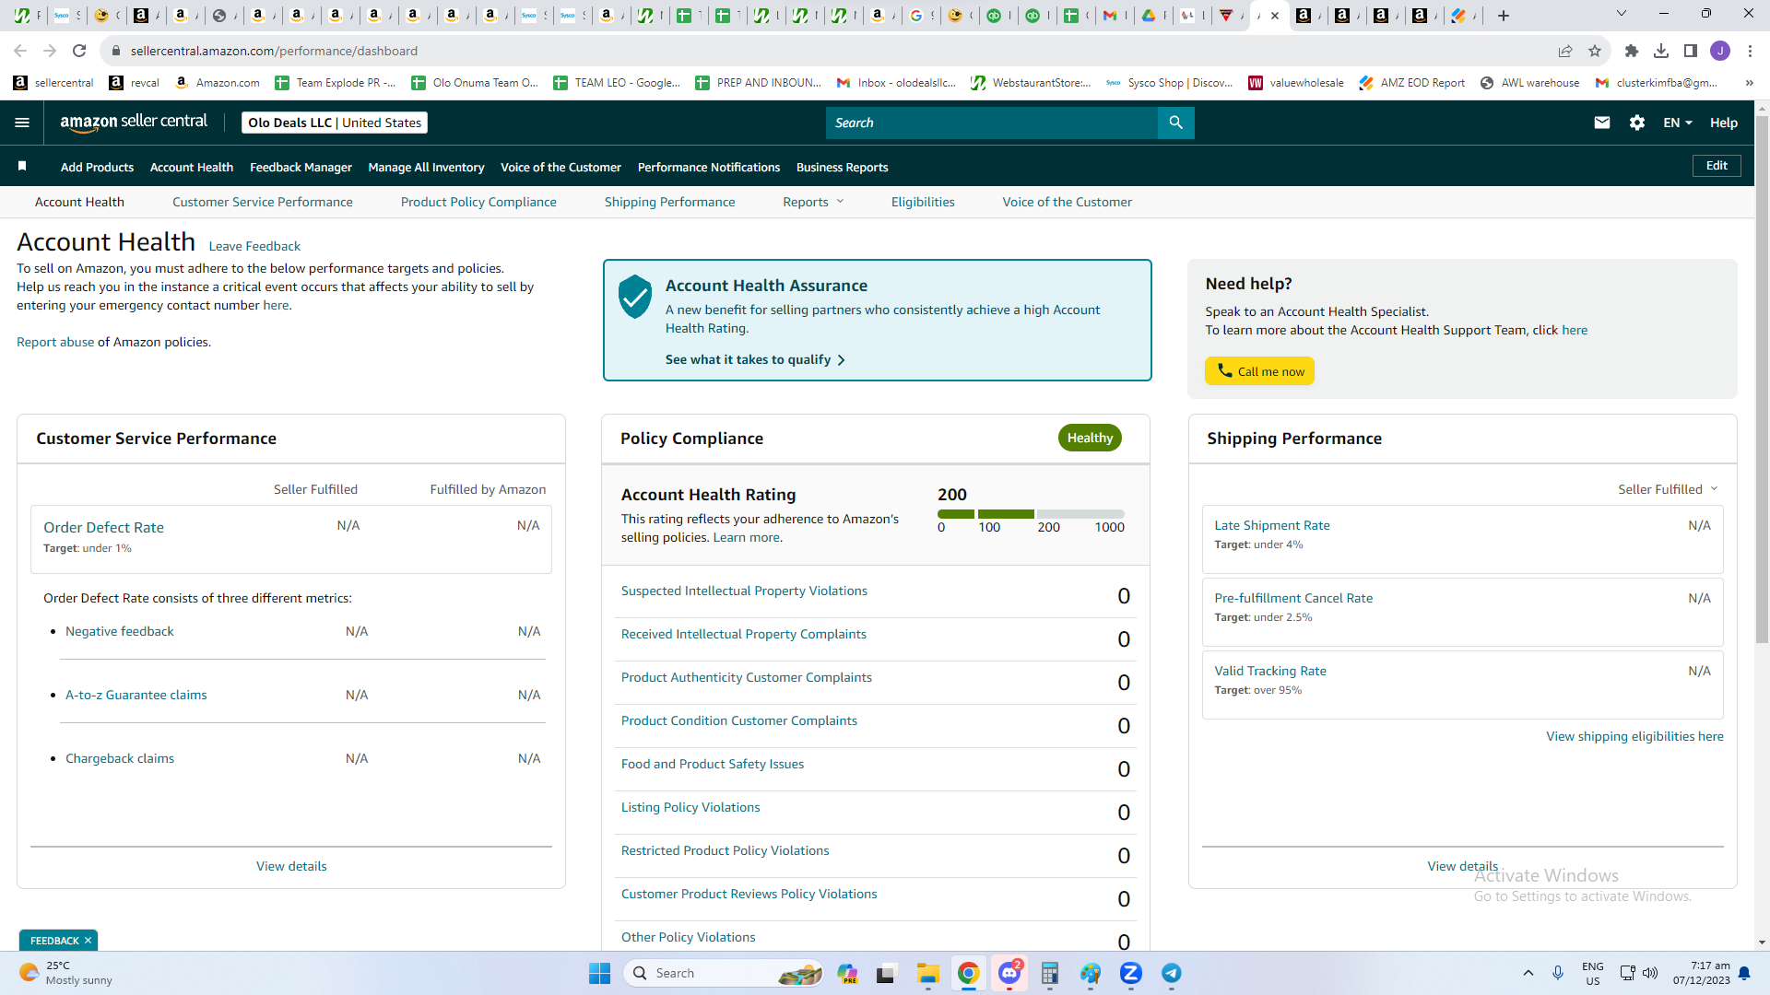Open tab search chevron in Chrome
1770x995 pixels.
(x=1622, y=14)
